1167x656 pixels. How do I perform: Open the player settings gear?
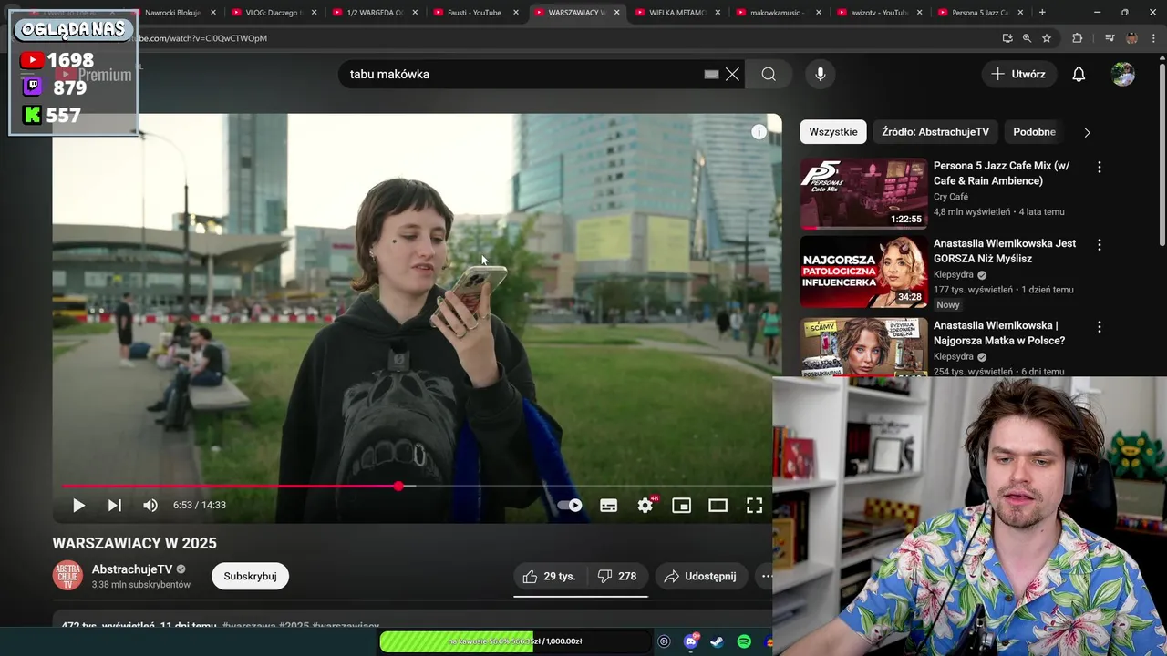645,506
